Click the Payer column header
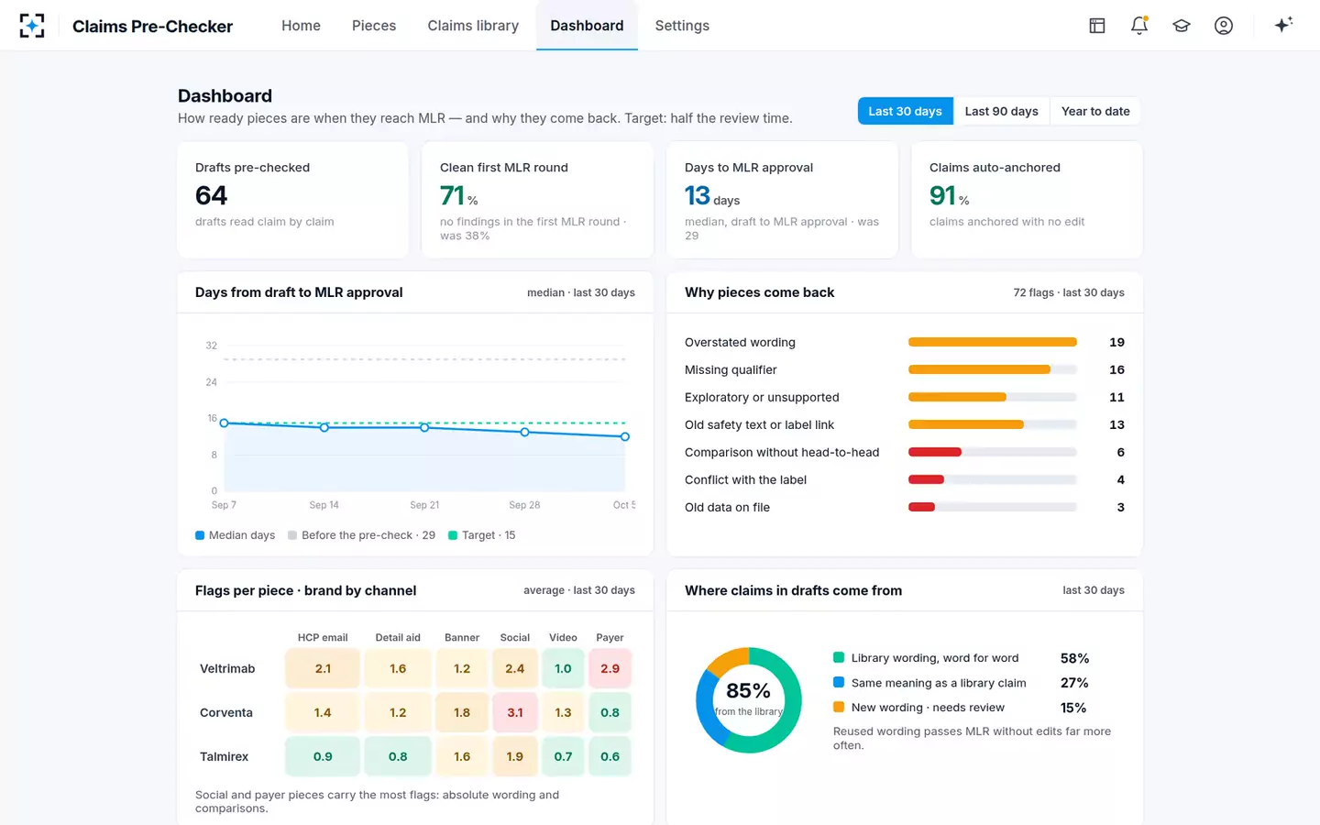Viewport: 1320px width, 825px height. [x=610, y=637]
